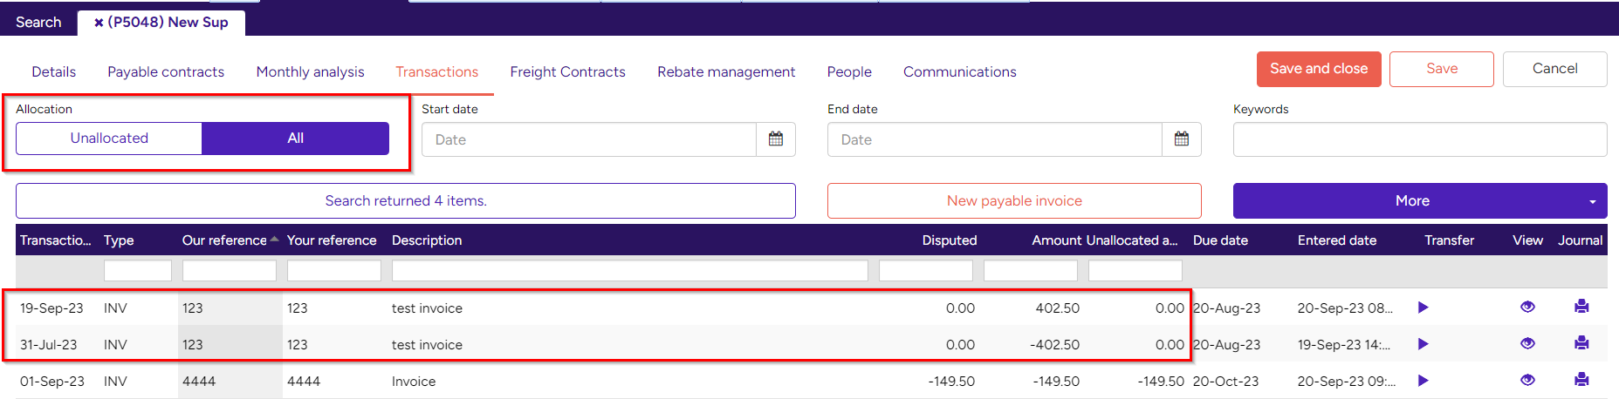This screenshot has width=1619, height=399.
Task: Create a New payable invoice
Action: tap(1014, 201)
